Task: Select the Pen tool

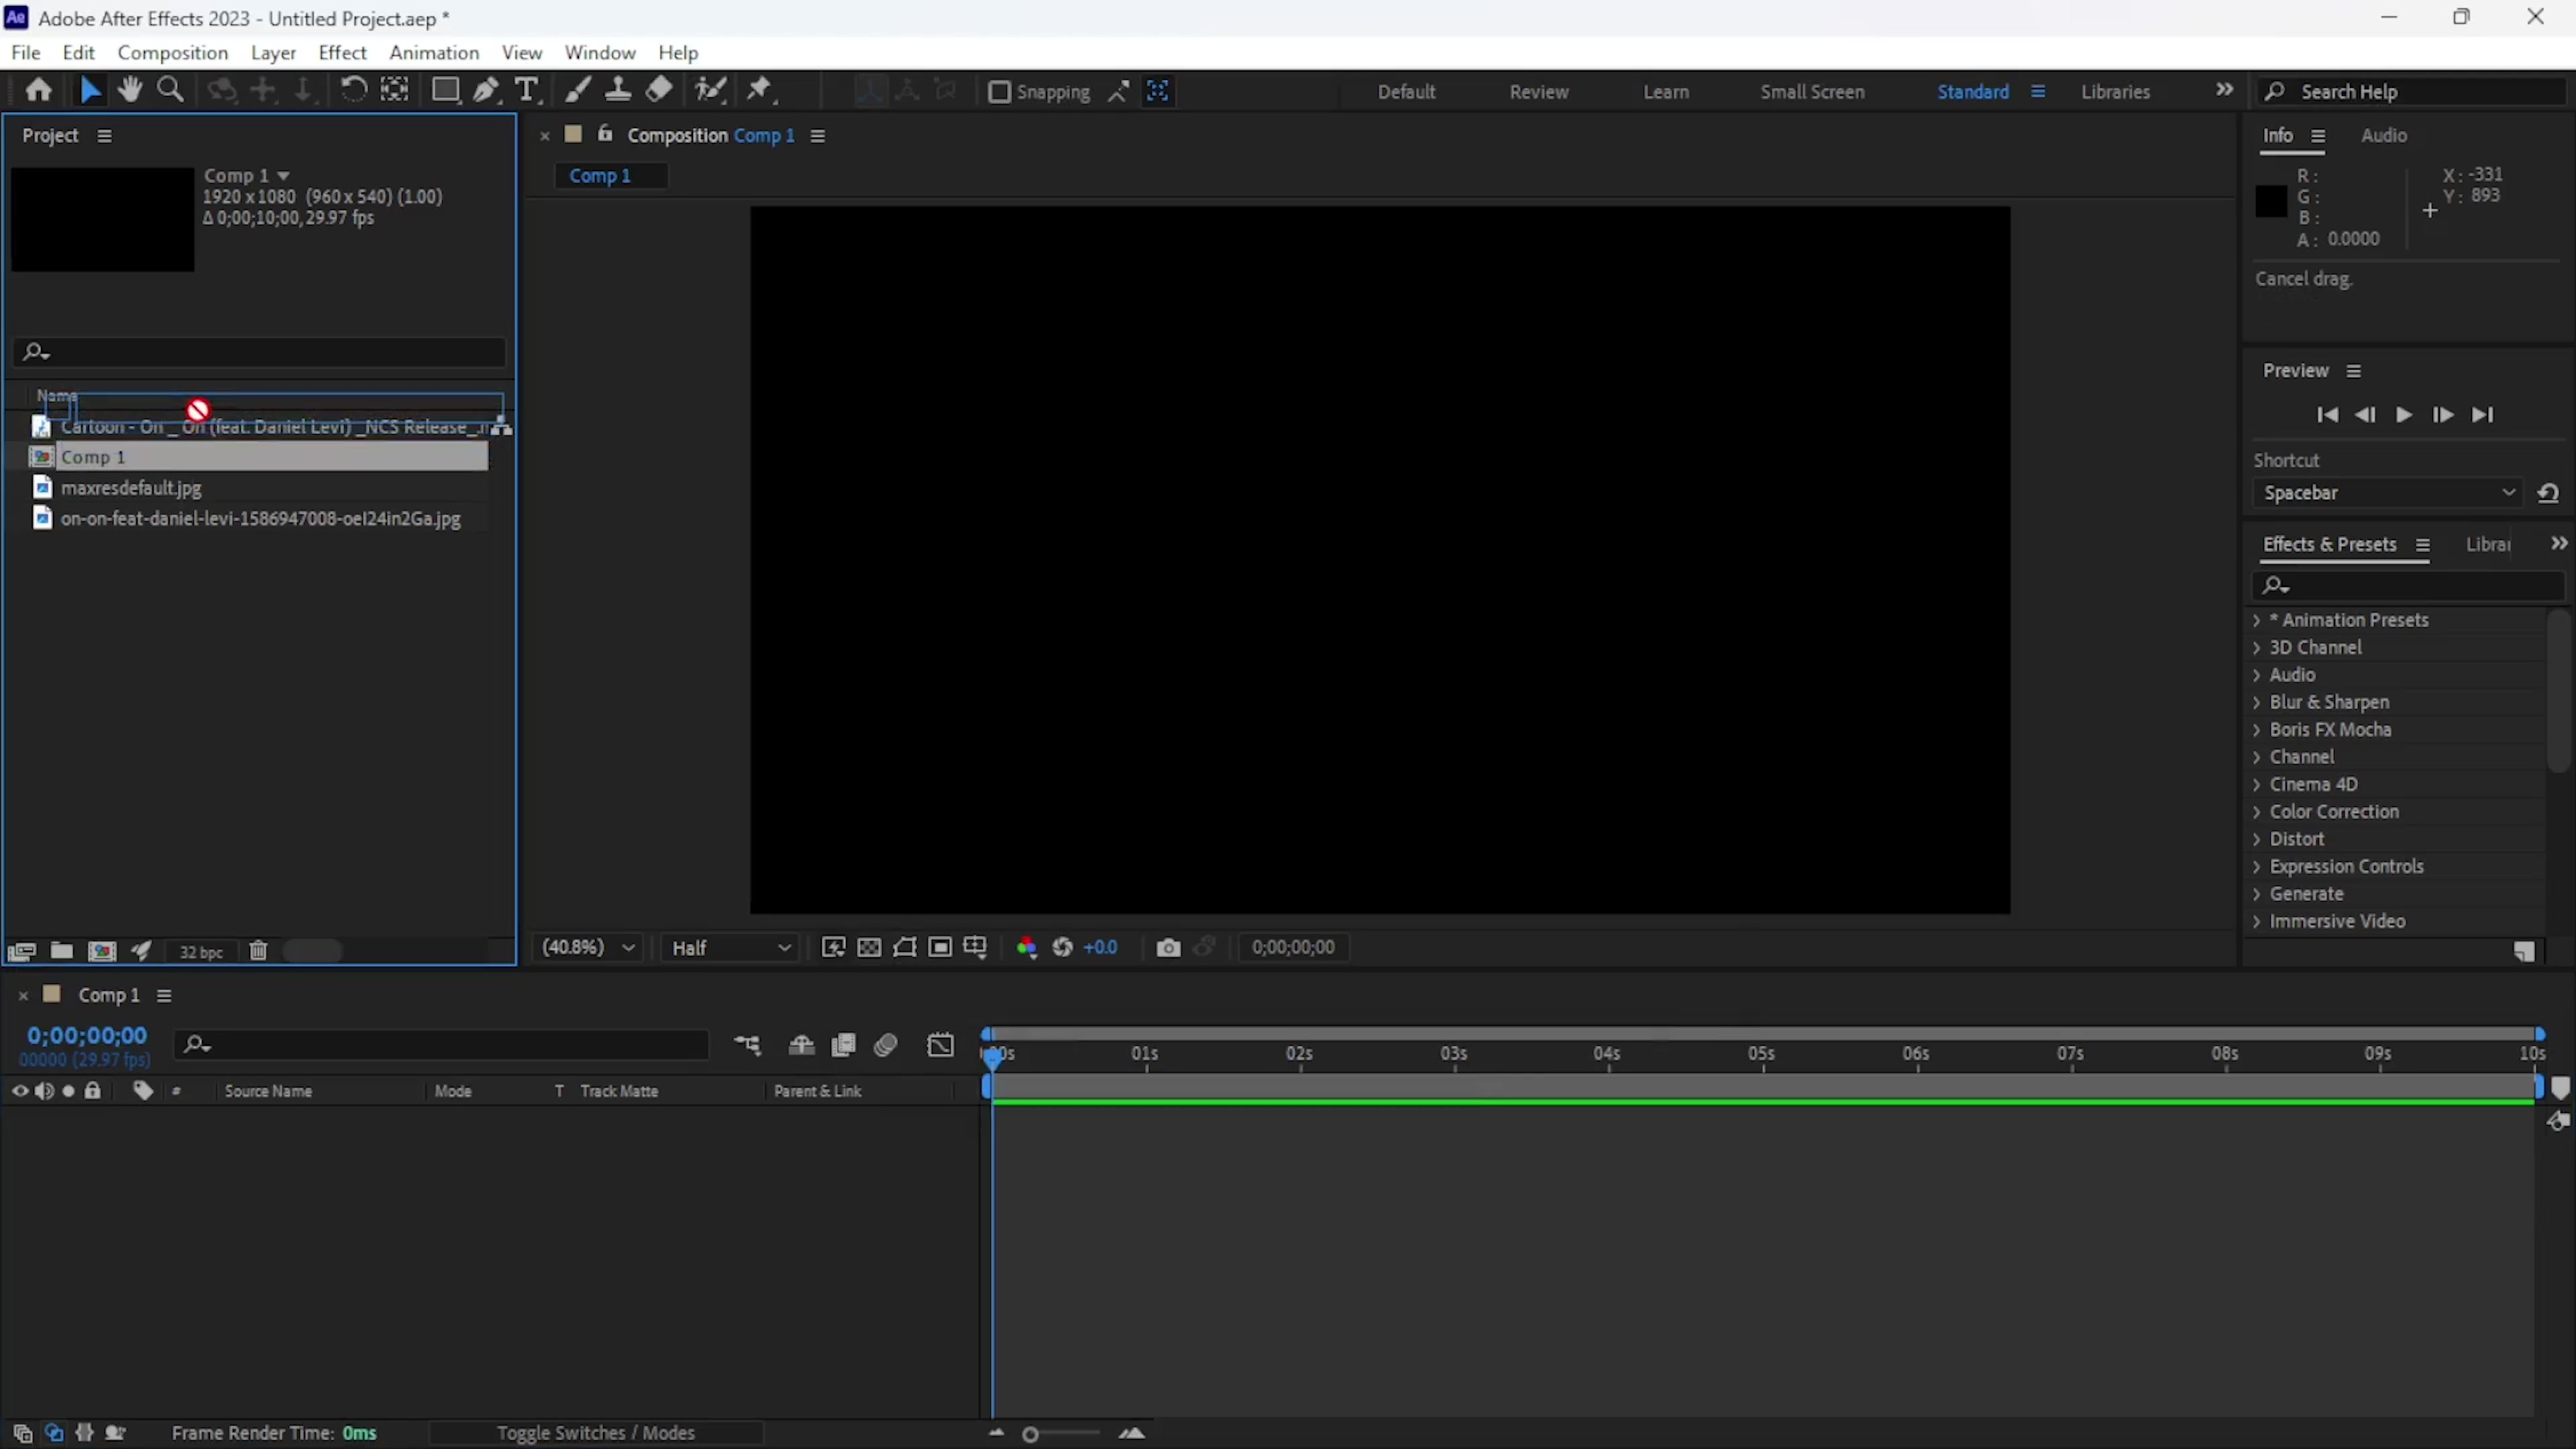Action: pyautogui.click(x=485, y=90)
